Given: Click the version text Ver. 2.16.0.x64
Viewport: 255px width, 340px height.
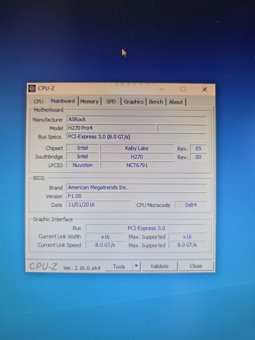Looking at the screenshot, I should point(82,268).
